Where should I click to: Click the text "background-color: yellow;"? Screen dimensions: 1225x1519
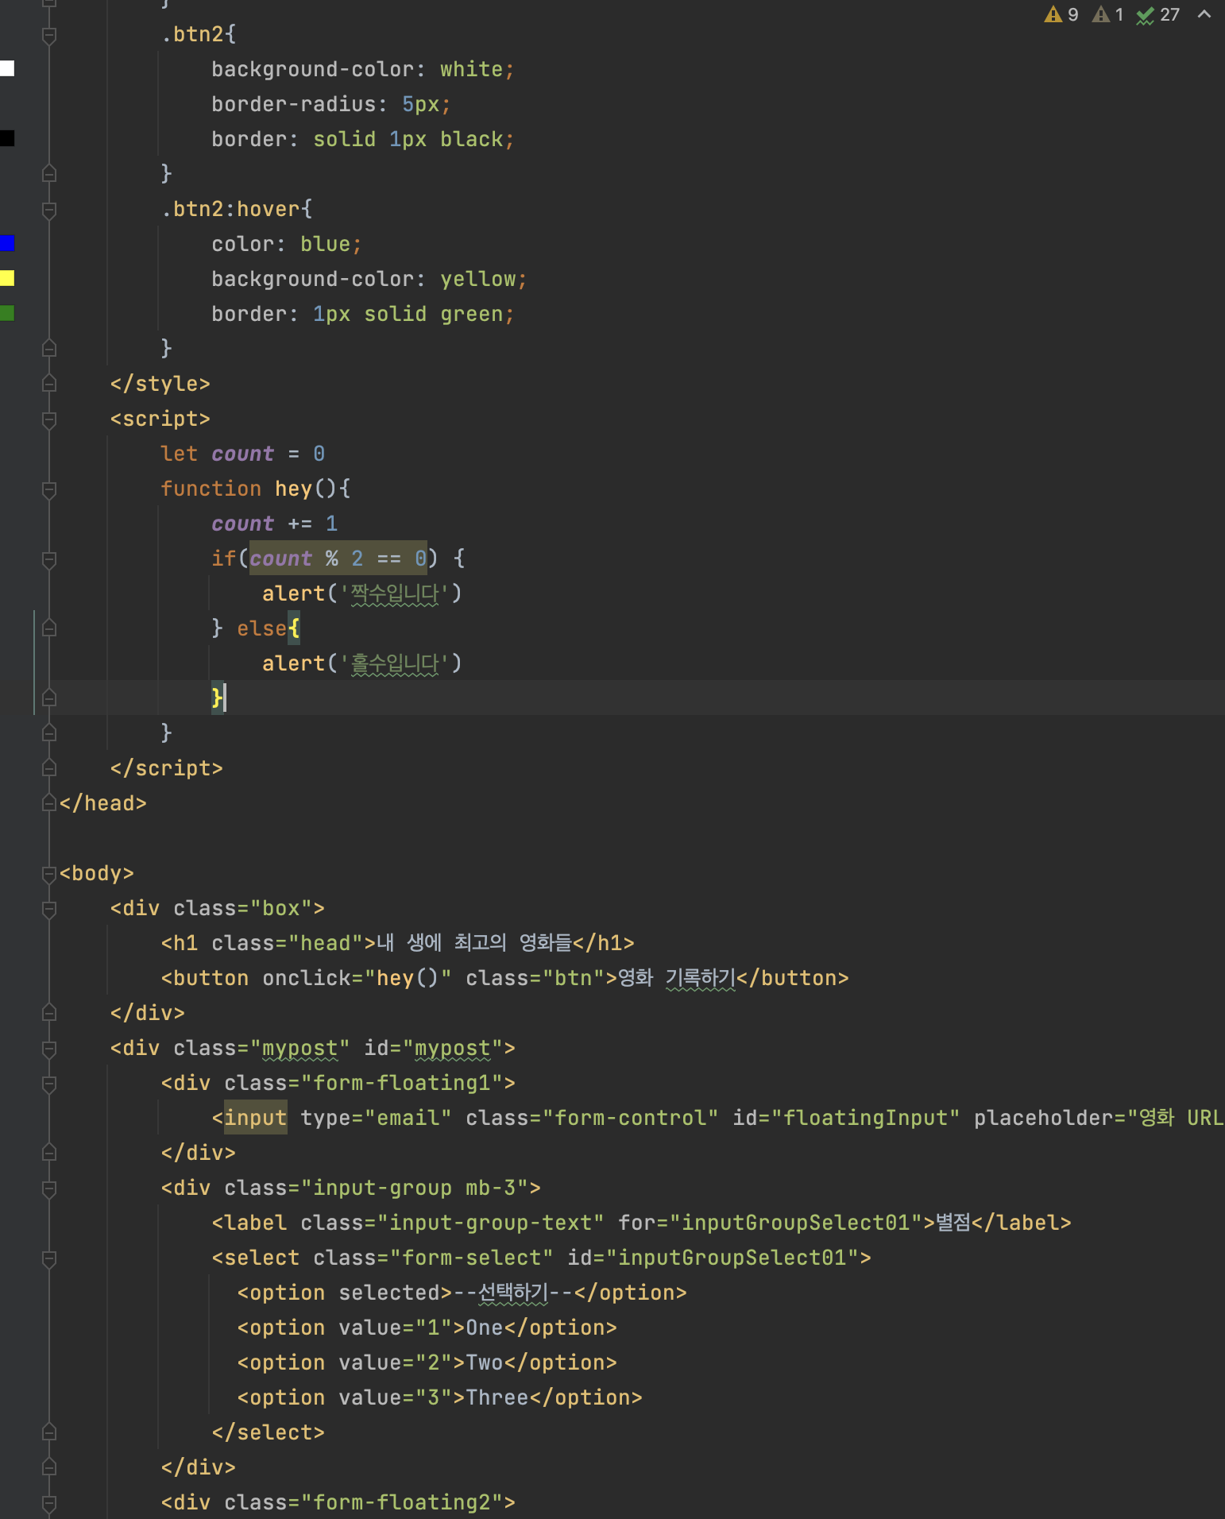pos(369,279)
